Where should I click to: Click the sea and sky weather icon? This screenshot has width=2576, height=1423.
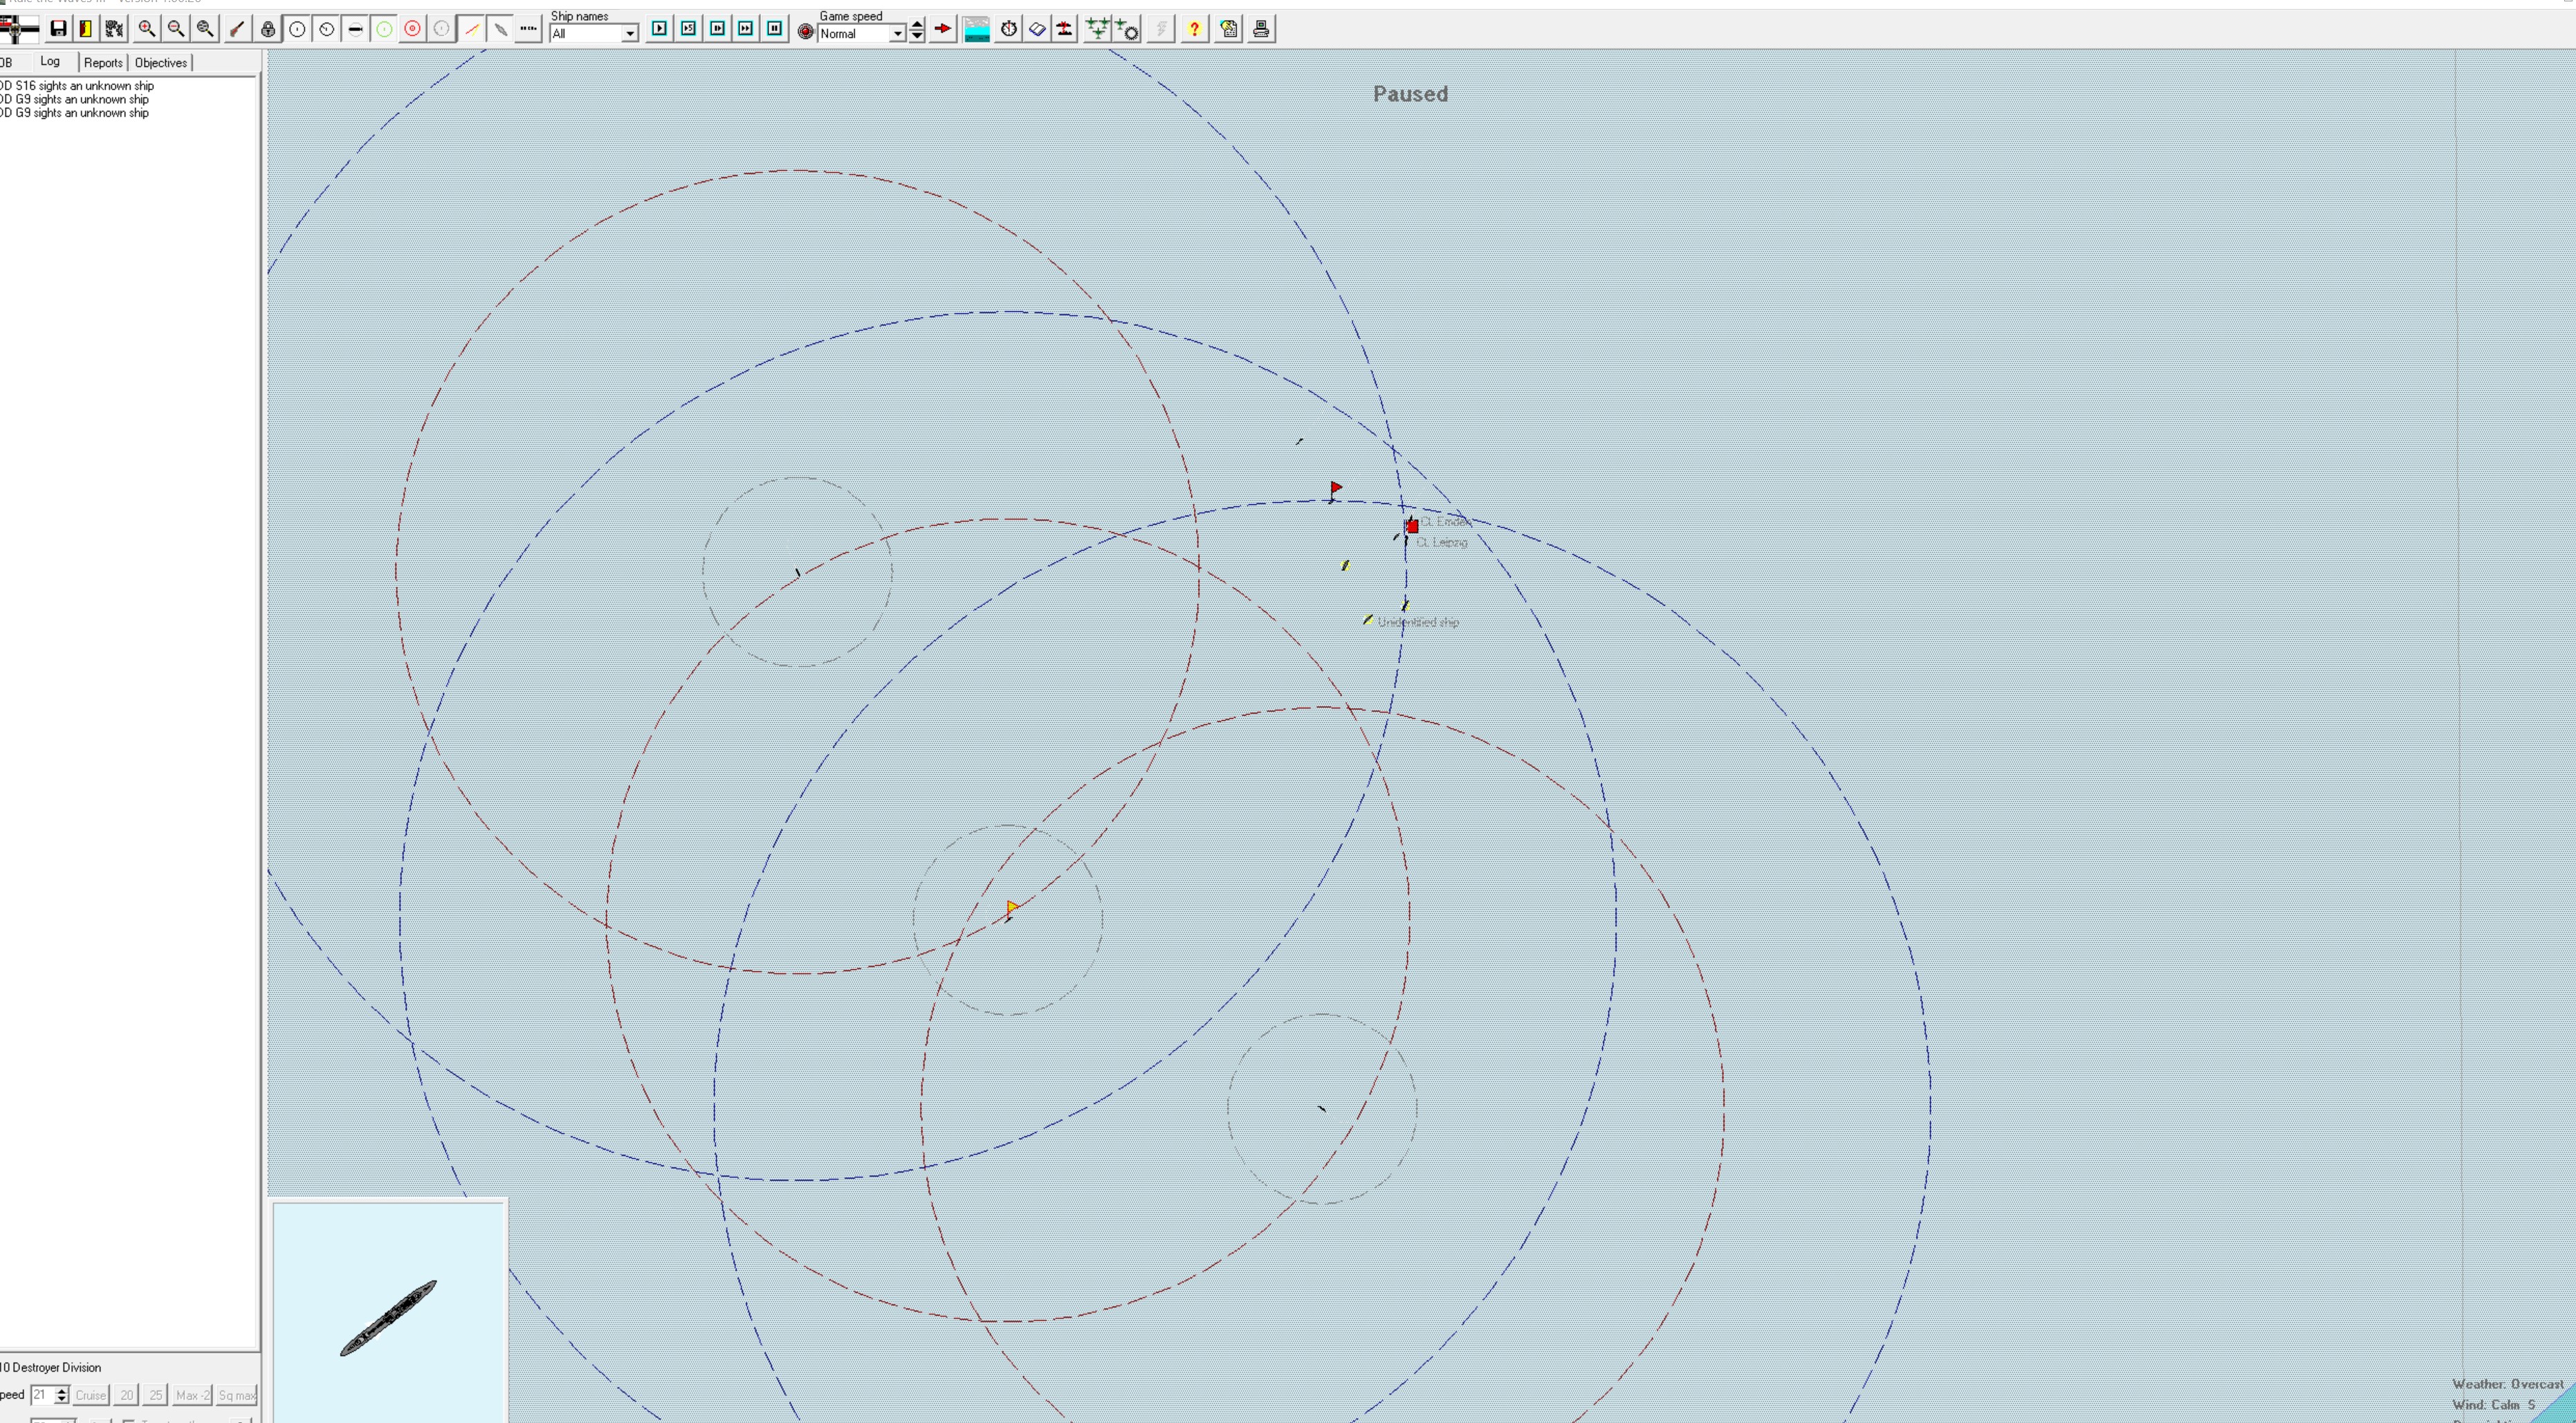pyautogui.click(x=977, y=29)
